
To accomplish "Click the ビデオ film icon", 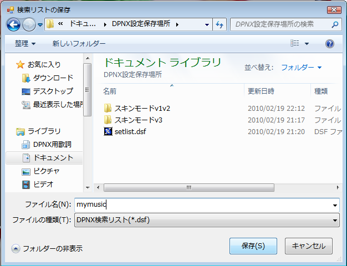I will [x=26, y=185].
